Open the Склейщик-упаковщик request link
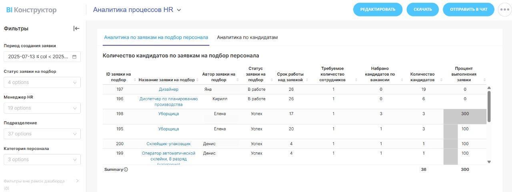 (168, 144)
